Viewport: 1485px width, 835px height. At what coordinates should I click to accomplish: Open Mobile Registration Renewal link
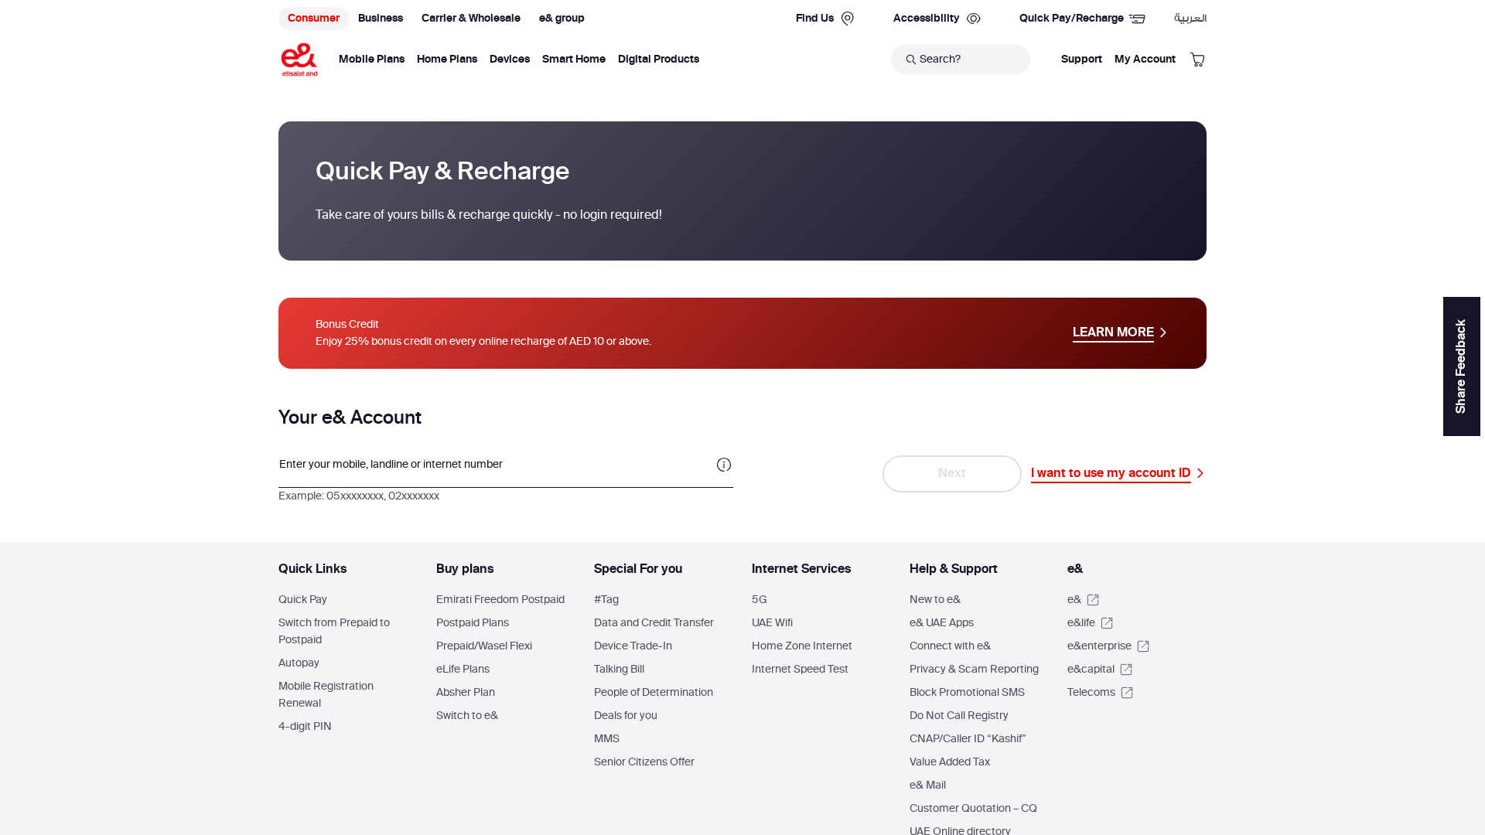click(x=326, y=695)
